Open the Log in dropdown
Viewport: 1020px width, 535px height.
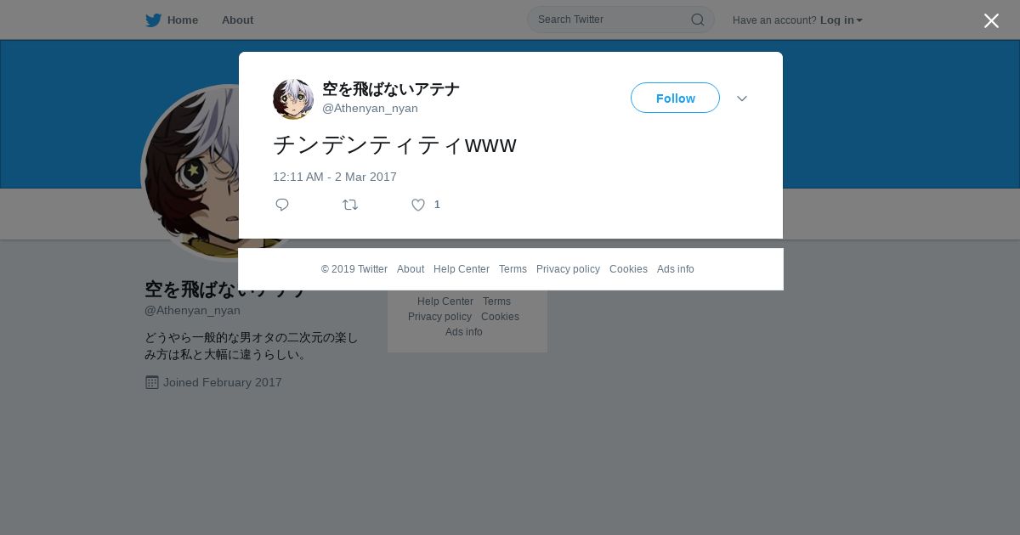tap(841, 20)
